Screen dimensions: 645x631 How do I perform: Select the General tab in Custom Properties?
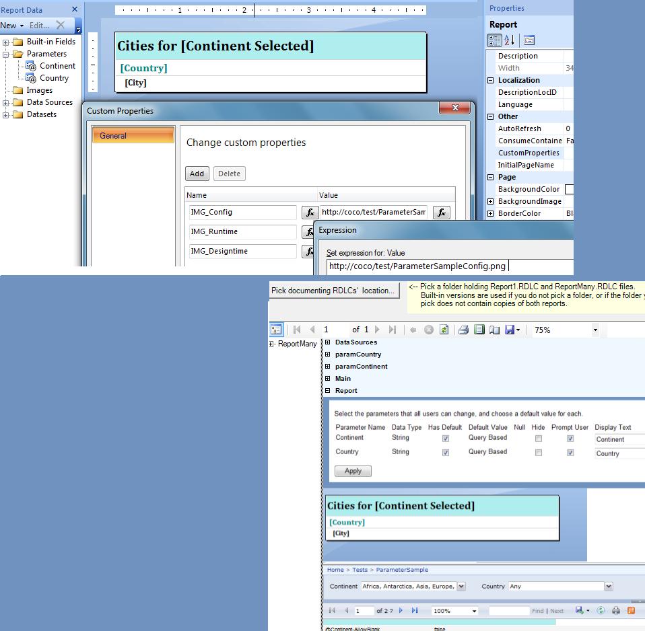tap(133, 136)
